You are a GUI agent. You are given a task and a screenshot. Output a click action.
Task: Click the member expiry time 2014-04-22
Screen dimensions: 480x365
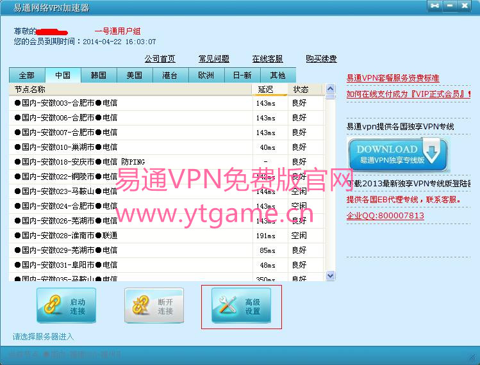click(119, 42)
